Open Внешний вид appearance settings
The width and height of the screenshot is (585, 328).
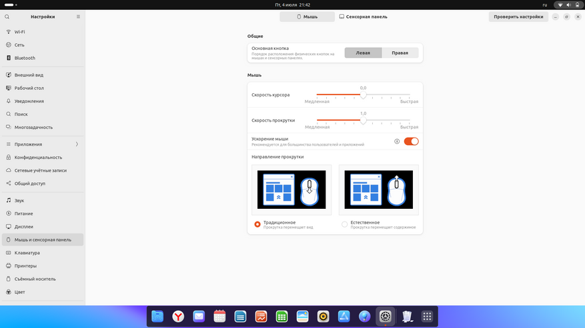[43, 75]
